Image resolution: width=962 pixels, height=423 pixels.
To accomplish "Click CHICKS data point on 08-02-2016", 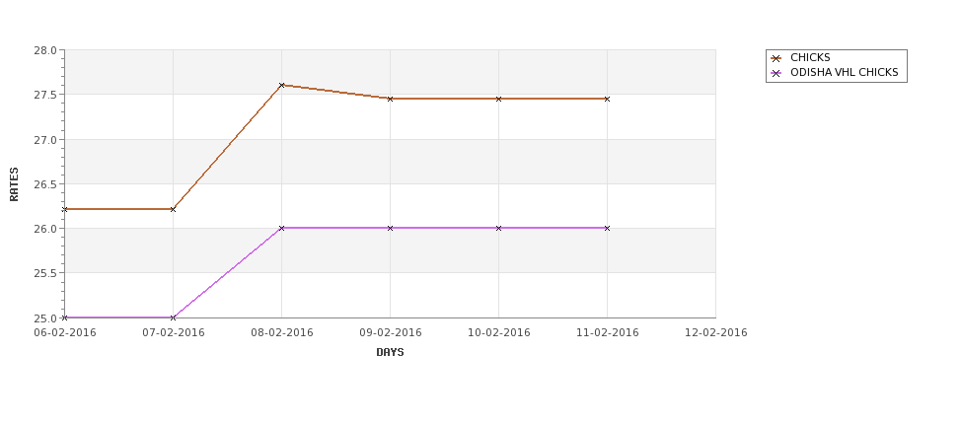I will click(281, 85).
